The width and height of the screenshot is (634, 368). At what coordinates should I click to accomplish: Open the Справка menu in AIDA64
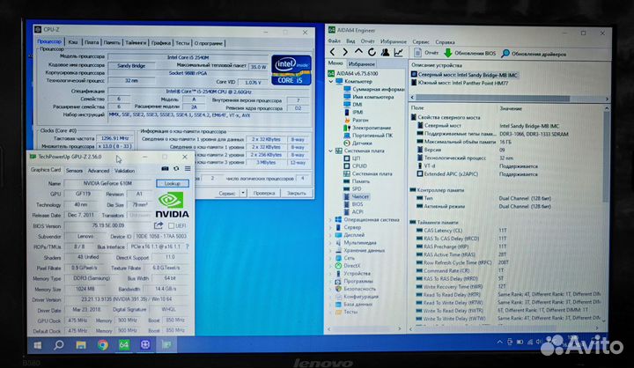click(445, 42)
